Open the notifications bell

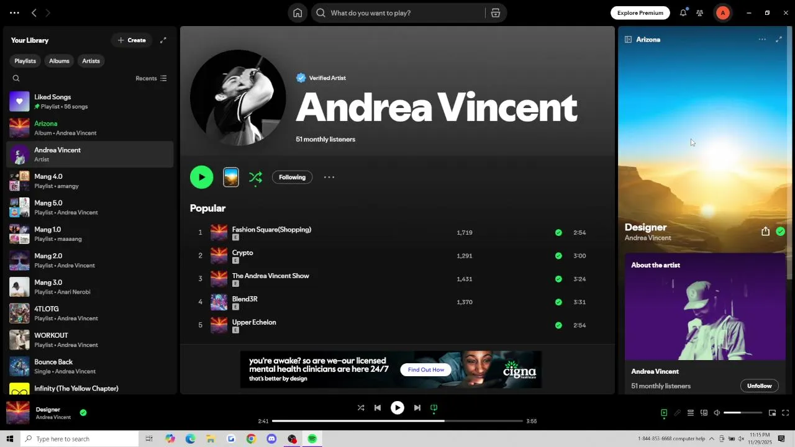pyautogui.click(x=683, y=13)
